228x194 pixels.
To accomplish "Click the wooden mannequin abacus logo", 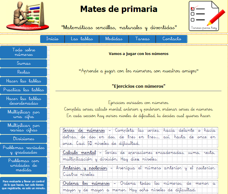I will click(x=27, y=16).
